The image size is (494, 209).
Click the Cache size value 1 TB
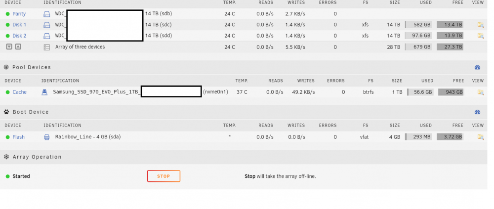[397, 92]
